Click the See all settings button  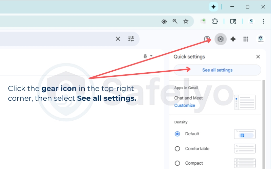tap(217, 70)
